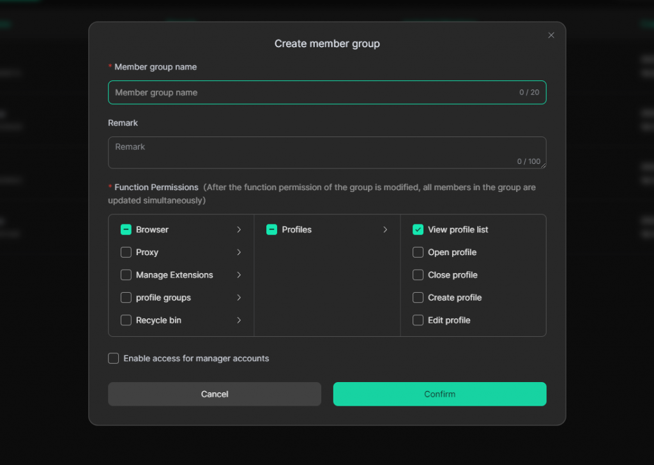Check the Close profile permission

pyautogui.click(x=418, y=275)
